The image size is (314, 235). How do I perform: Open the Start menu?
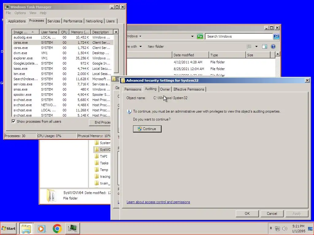point(8,228)
